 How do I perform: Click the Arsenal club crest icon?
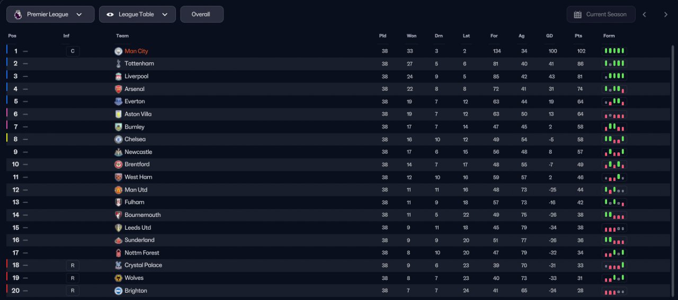(118, 89)
